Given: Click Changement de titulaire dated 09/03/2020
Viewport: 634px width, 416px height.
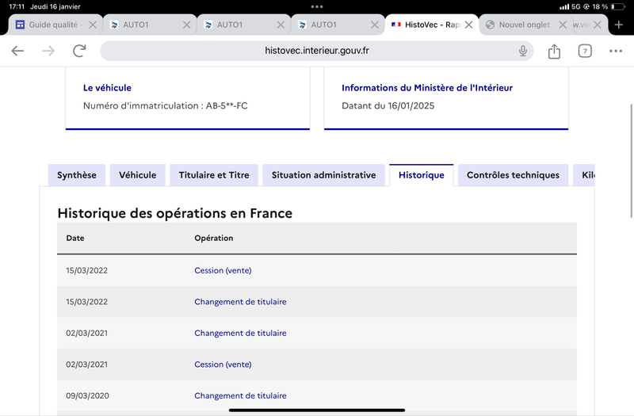Looking at the screenshot, I should [x=240, y=395].
